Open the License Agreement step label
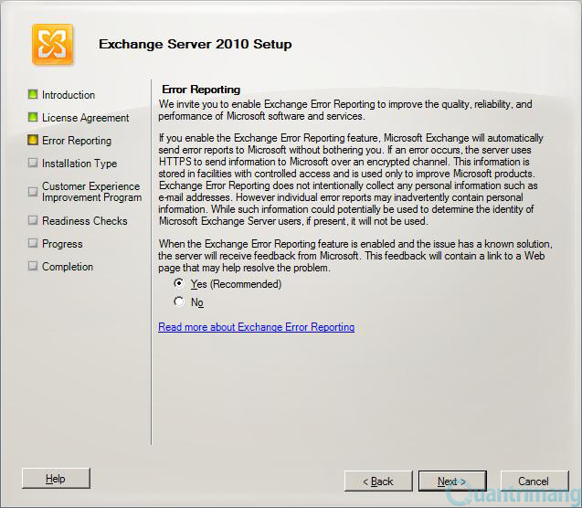Image resolution: width=582 pixels, height=508 pixels. click(x=85, y=118)
